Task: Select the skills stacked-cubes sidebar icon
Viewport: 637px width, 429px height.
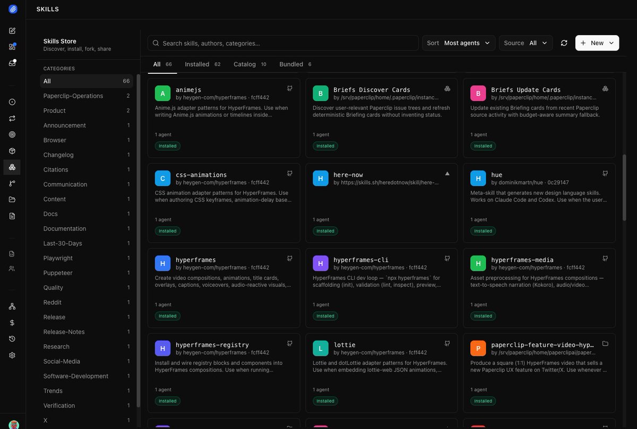Action: coord(12,167)
